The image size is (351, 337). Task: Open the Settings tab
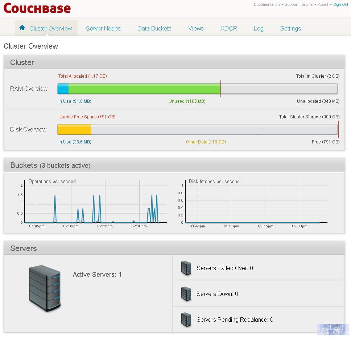coord(290,28)
